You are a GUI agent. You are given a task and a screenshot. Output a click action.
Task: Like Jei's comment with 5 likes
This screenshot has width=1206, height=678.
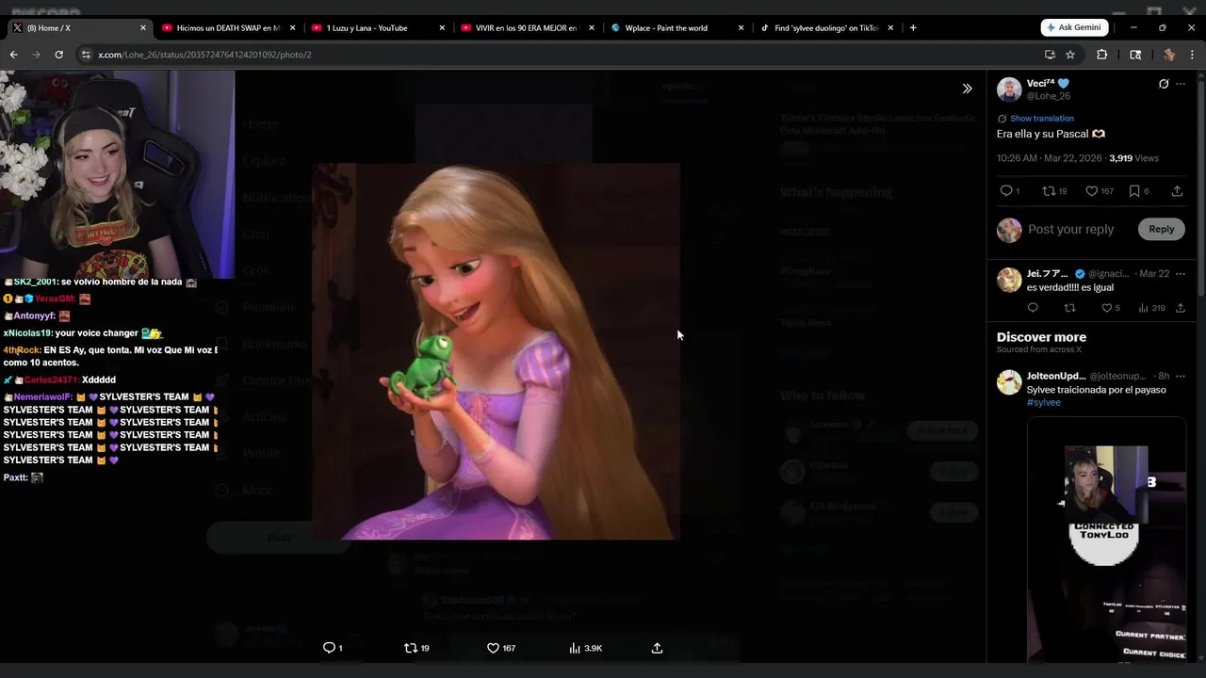click(x=1106, y=308)
